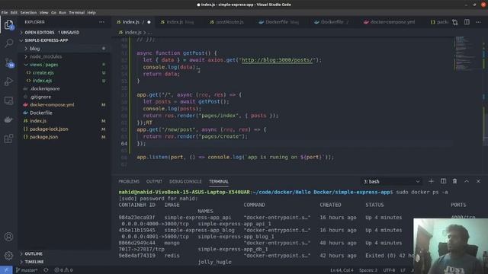This screenshot has width=488, height=274.
Task: Open the Docker view in activity bar
Action: point(8,119)
